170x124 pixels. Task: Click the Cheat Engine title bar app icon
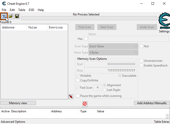click(x=4, y=3)
